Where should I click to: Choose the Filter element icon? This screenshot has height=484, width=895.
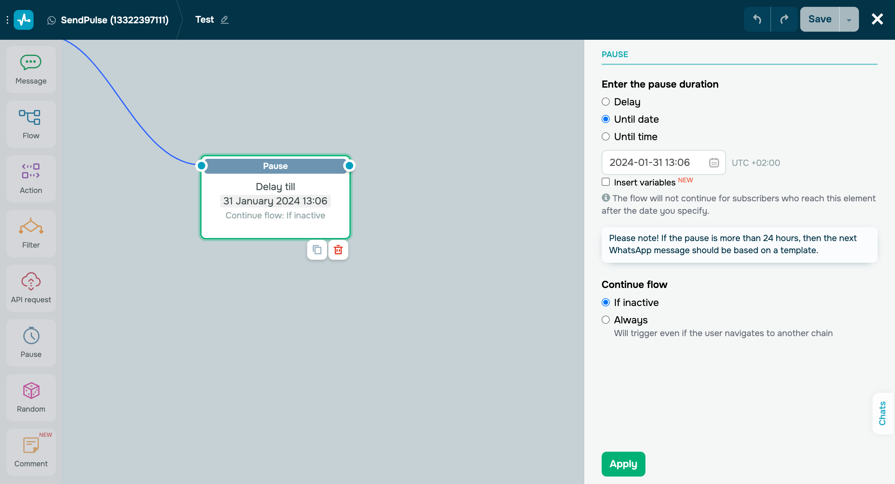coord(30,233)
